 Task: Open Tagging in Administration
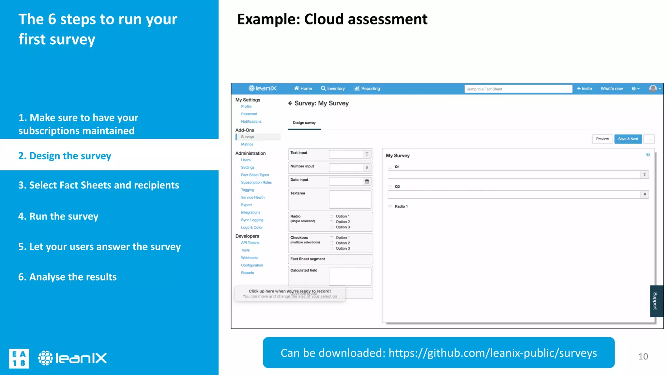tap(247, 190)
